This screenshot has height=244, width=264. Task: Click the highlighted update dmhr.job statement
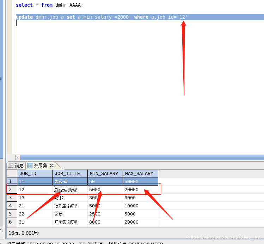[102, 17]
